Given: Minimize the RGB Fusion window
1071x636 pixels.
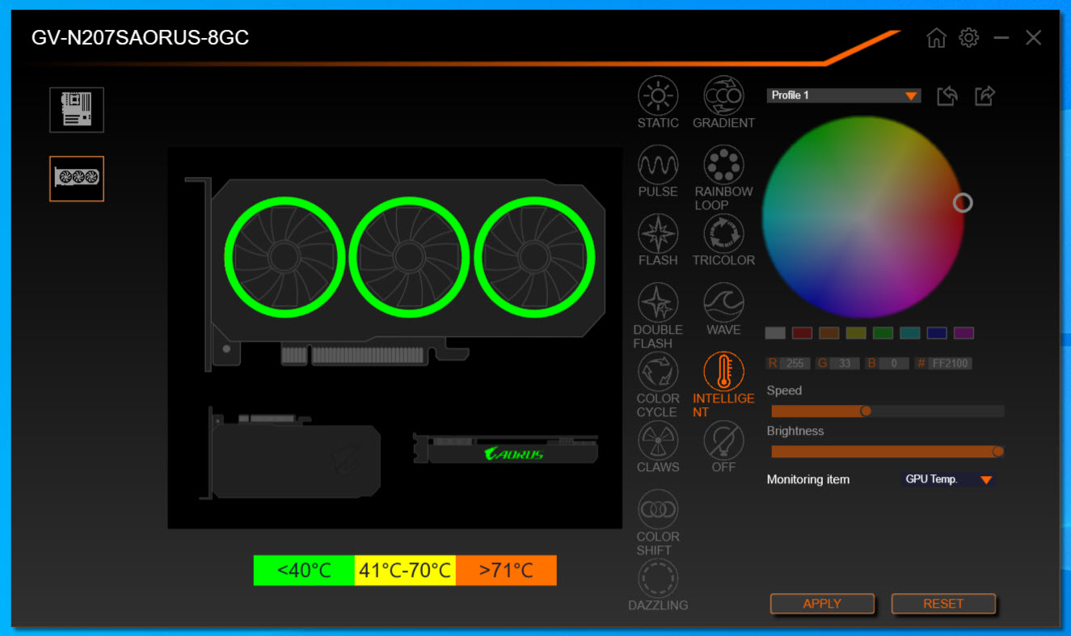Looking at the screenshot, I should point(1001,38).
